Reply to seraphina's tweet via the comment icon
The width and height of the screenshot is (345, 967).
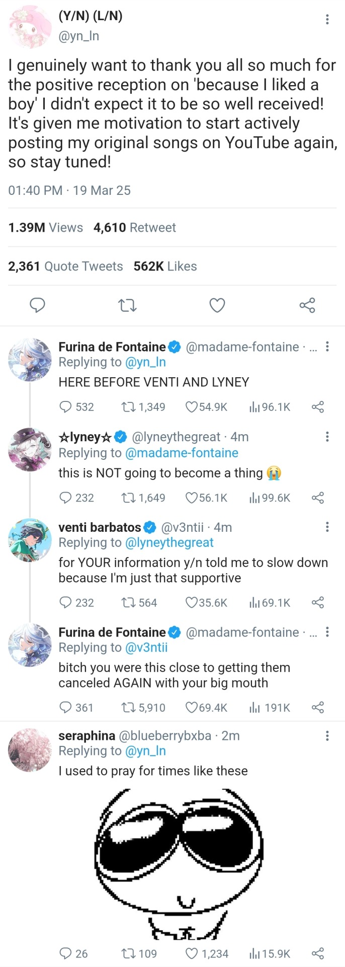coord(65,953)
